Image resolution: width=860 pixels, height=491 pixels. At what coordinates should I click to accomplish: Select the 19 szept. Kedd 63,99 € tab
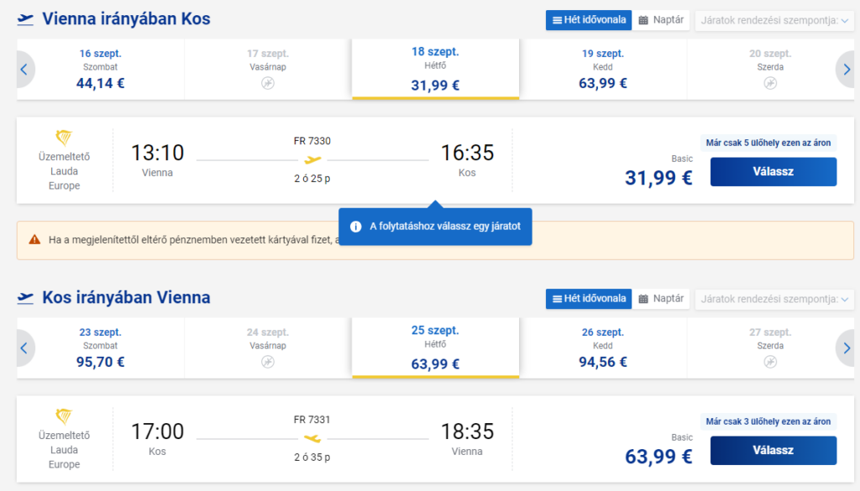click(603, 69)
